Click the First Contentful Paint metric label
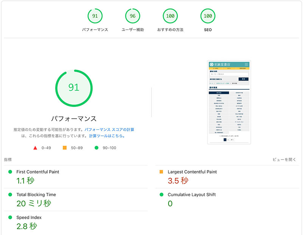The image size is (303, 235). pos(37,172)
